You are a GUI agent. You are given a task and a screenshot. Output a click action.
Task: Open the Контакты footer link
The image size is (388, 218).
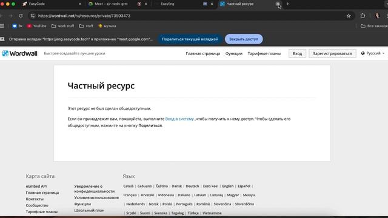click(35, 199)
